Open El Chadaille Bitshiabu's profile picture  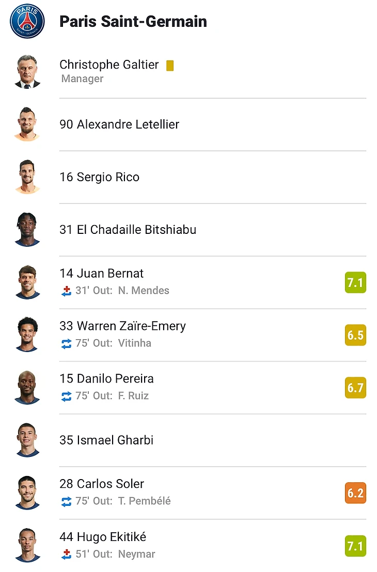[27, 229]
